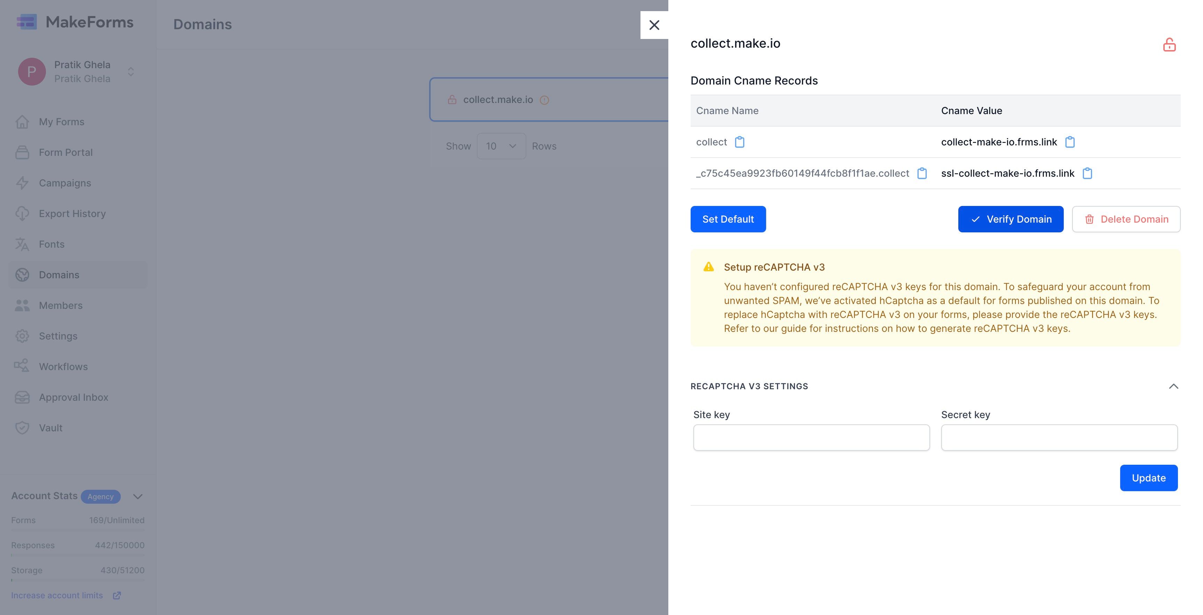Open Increase account limits link
This screenshot has height=615, width=1203.
point(57,596)
